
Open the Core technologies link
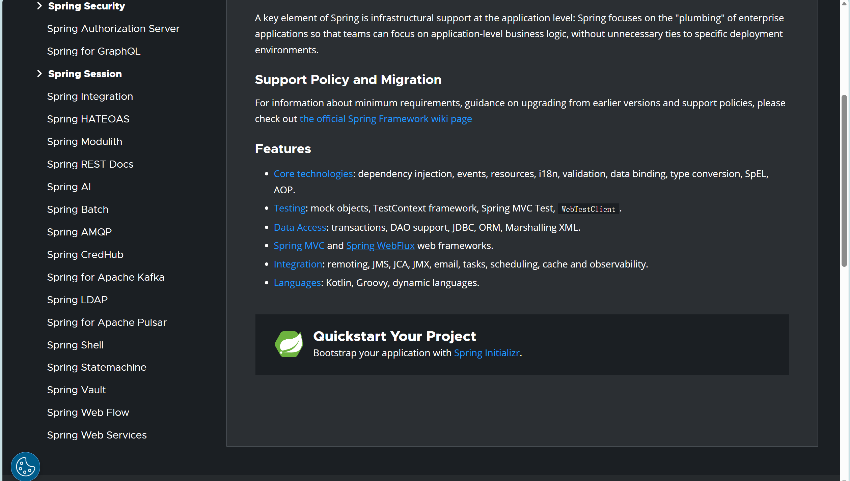[313, 174]
